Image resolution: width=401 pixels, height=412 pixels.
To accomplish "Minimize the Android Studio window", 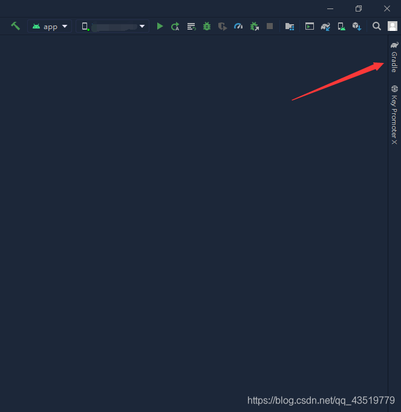I will [330, 8].
